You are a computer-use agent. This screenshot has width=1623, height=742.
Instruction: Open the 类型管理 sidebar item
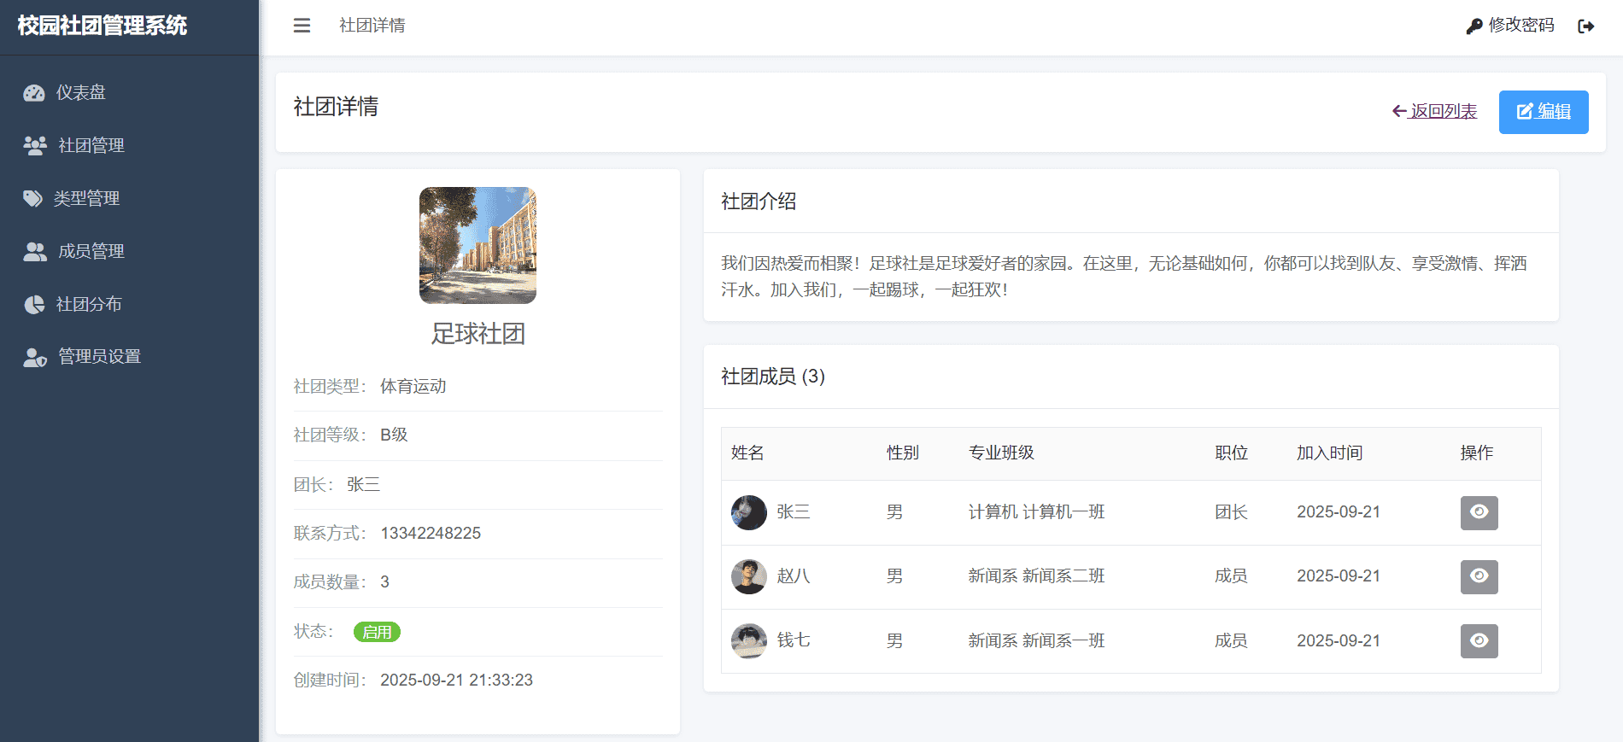click(129, 199)
